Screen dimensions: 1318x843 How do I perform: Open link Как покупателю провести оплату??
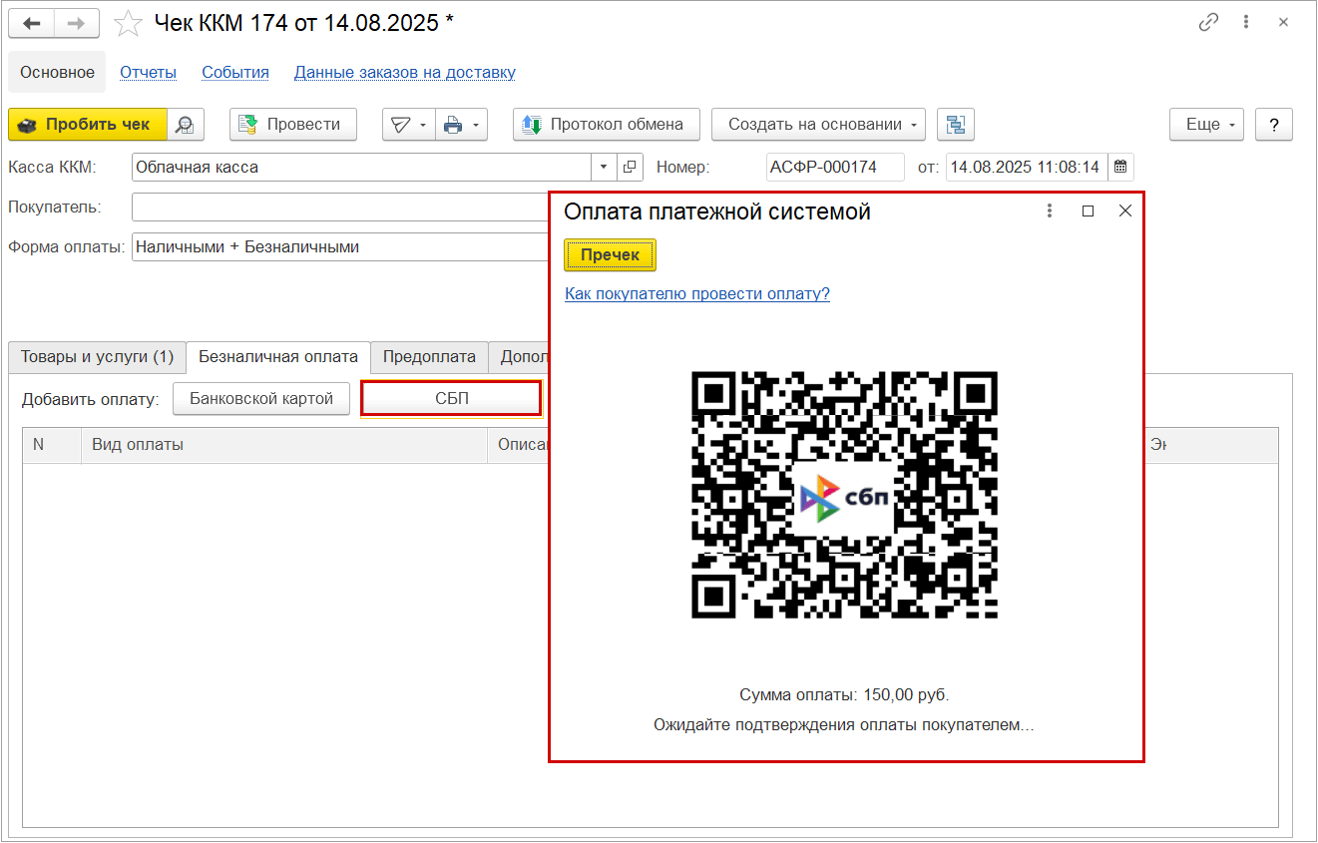(x=697, y=293)
